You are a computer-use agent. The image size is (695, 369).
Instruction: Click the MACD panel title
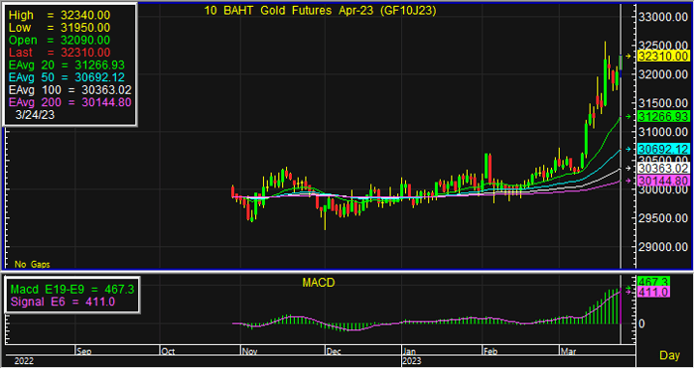(x=319, y=283)
